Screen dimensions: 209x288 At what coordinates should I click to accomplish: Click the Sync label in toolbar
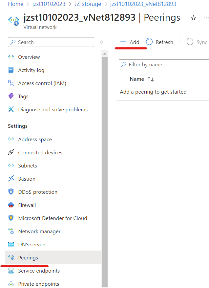pos(202,42)
